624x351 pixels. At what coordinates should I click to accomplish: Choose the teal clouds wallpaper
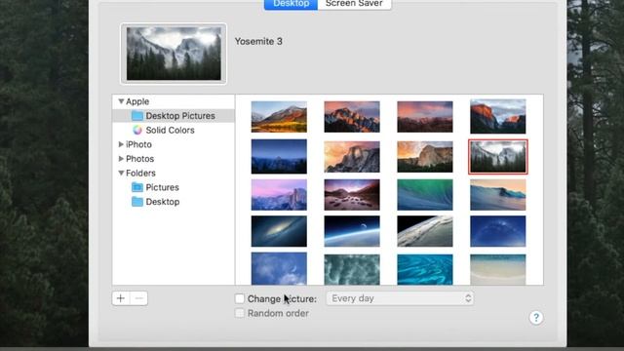point(352,269)
